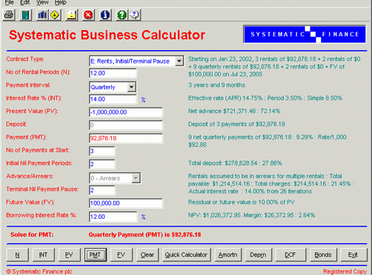Click the Clear button
The height and width of the screenshot is (275, 372).
point(148,255)
